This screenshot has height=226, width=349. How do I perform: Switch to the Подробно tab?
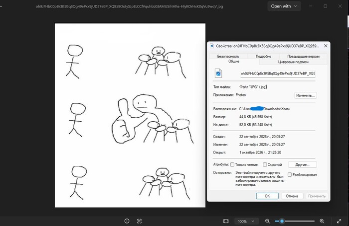pos(263,56)
